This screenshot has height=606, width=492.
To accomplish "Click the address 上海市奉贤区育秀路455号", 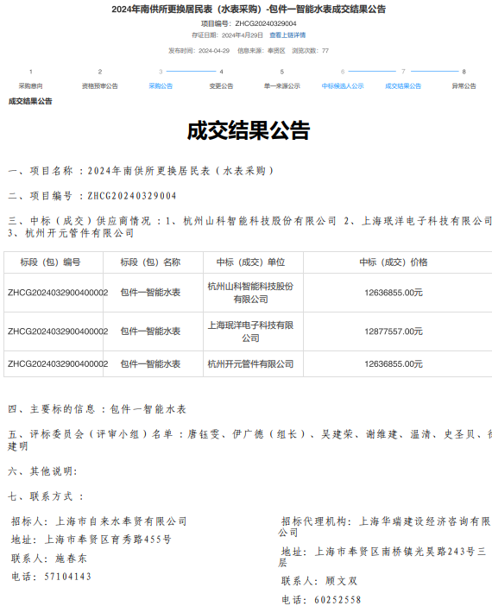I will coord(108,540).
